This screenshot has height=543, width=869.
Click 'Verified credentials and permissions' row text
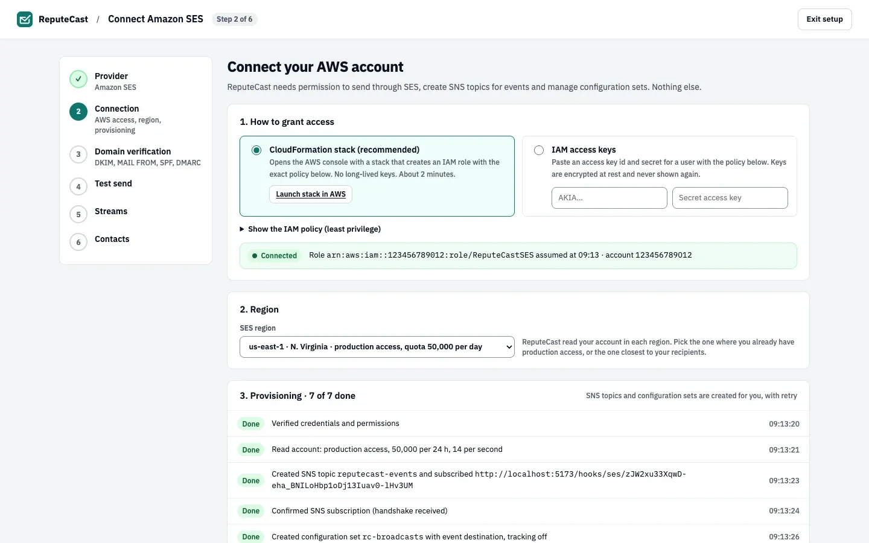tap(336, 424)
